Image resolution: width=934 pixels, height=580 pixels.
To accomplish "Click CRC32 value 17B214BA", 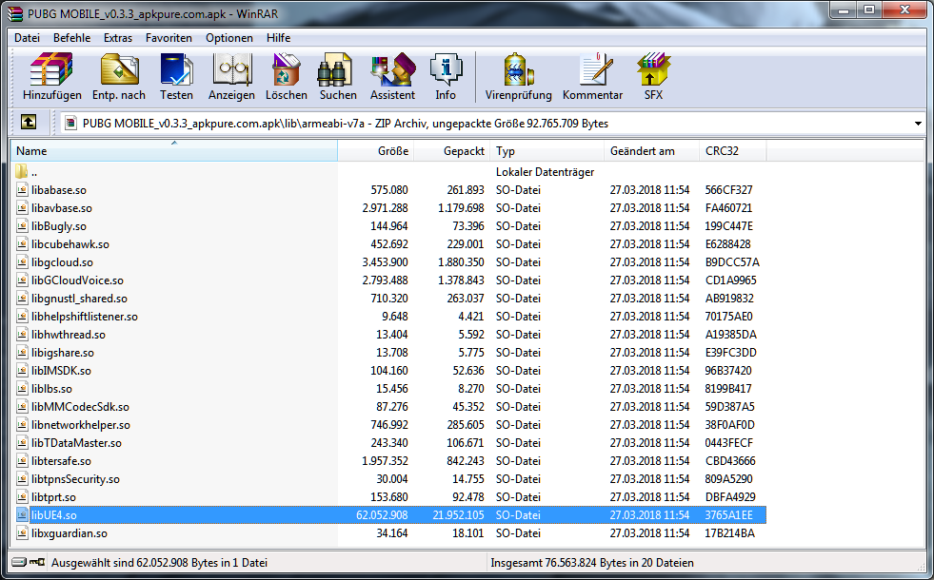I will (729, 533).
